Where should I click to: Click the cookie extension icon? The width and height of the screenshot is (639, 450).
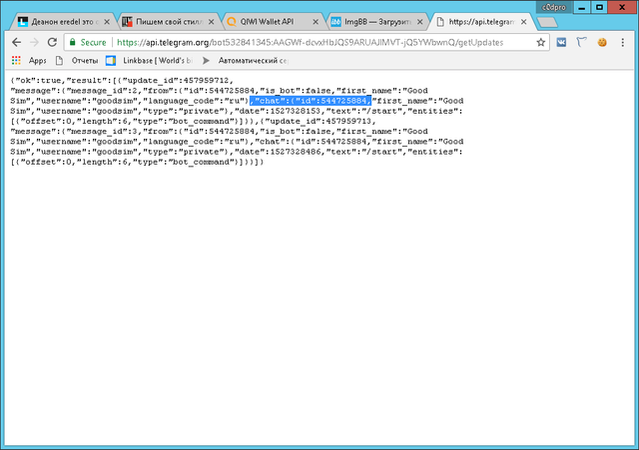click(x=602, y=43)
